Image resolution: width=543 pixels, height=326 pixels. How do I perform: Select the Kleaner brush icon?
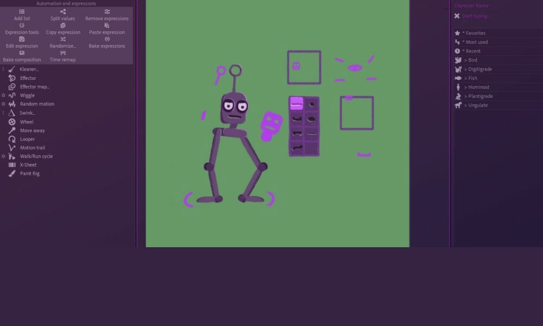tap(12, 70)
